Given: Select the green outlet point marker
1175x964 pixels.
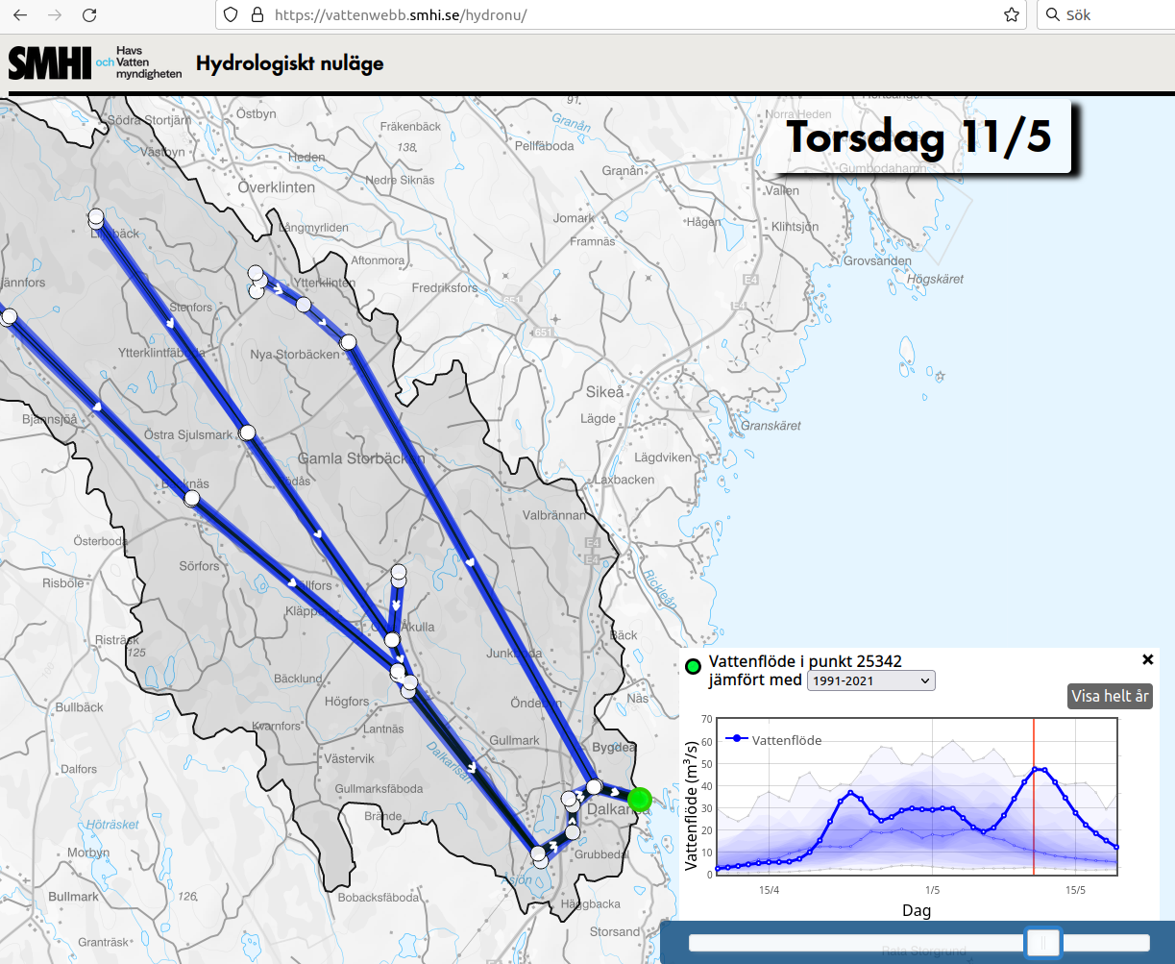Looking at the screenshot, I should pyautogui.click(x=639, y=799).
